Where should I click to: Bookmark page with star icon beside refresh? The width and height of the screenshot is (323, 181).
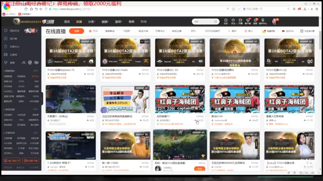[41, 9]
